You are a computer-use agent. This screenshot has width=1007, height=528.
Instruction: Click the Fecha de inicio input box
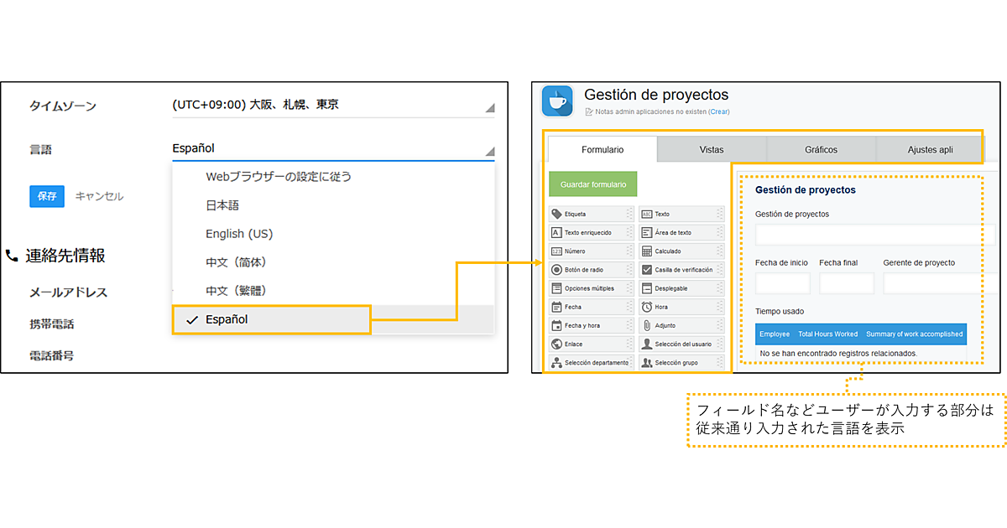coord(783,283)
